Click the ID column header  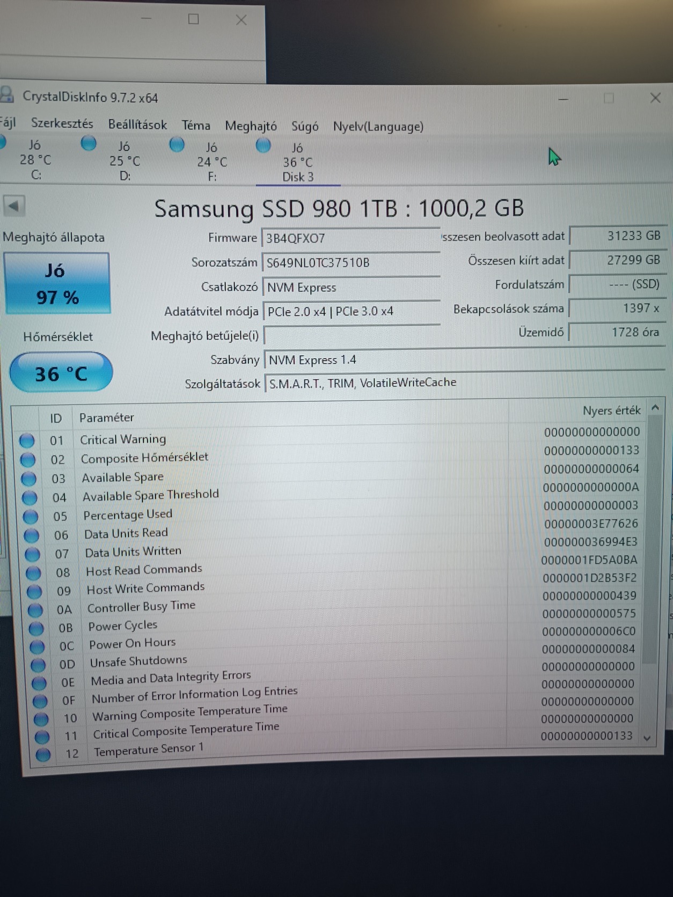[x=56, y=418]
